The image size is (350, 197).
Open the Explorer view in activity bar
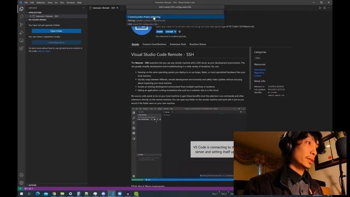[21, 9]
